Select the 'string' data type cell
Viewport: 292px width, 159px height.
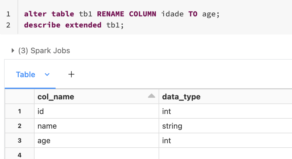point(226,126)
